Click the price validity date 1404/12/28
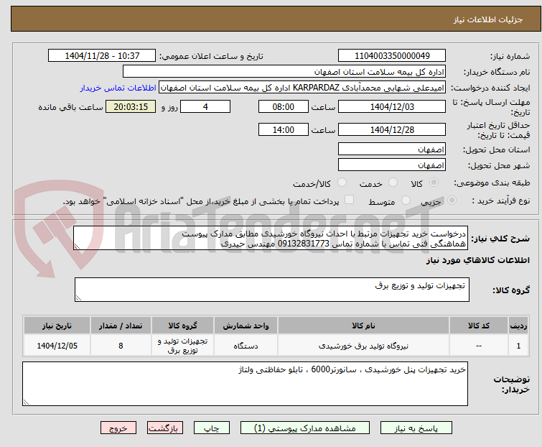 (392, 130)
